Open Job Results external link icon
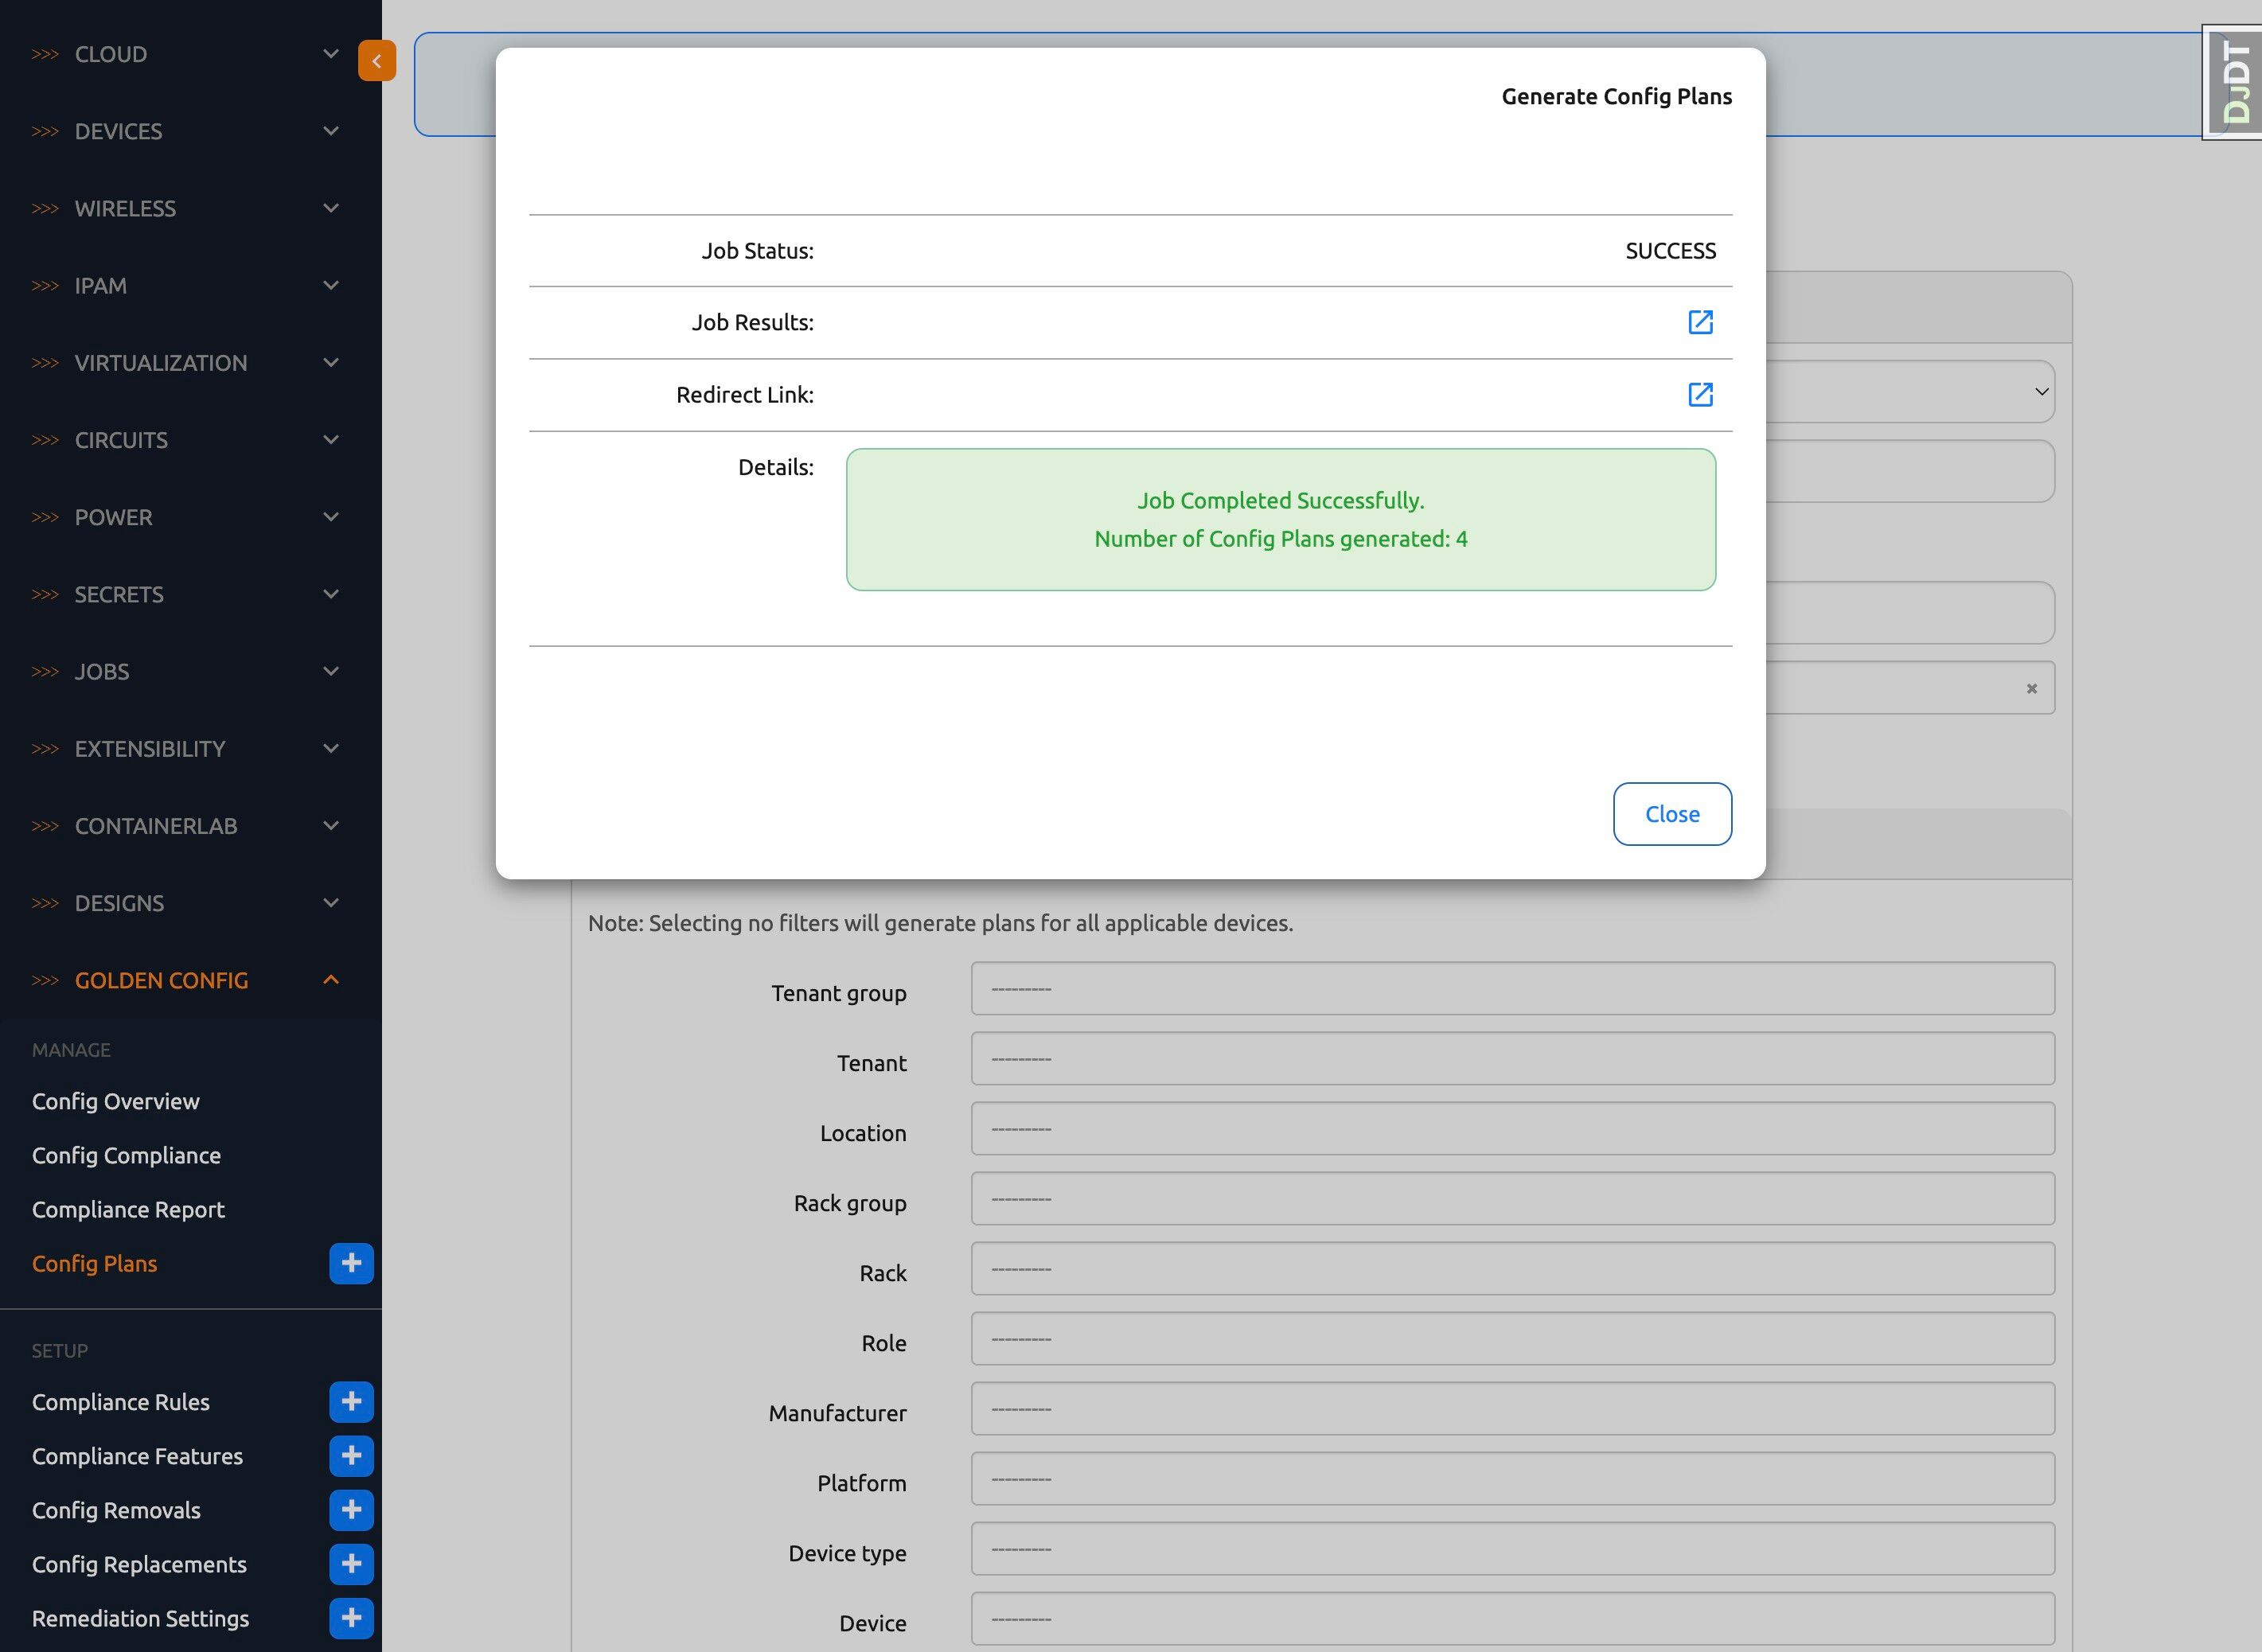Viewport: 2262px width, 1652px height. click(x=1700, y=322)
